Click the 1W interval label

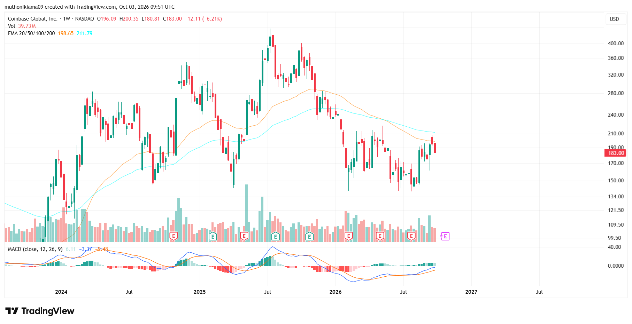tap(67, 19)
